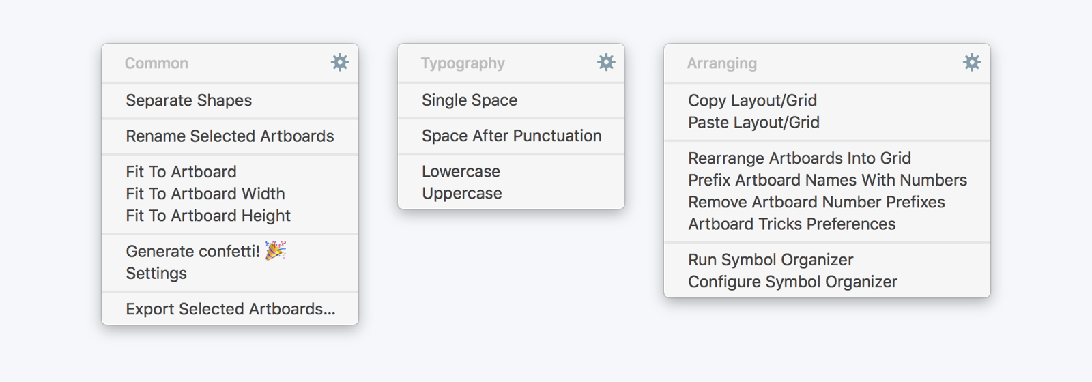Click Copy Layout/Grid

[752, 100]
